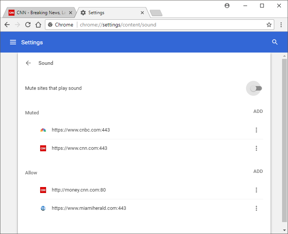Click the Mute sites that play sound label
Viewport: 288px width, 234px height.
53,88
